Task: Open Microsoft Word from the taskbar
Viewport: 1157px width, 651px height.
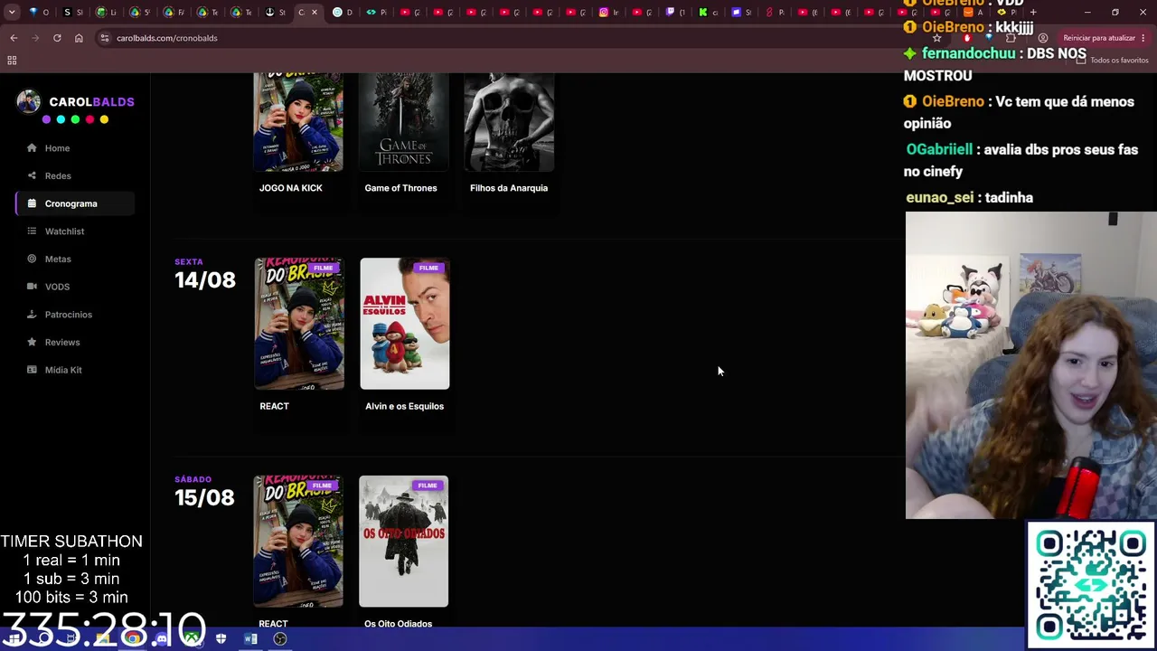Action: pyautogui.click(x=250, y=639)
